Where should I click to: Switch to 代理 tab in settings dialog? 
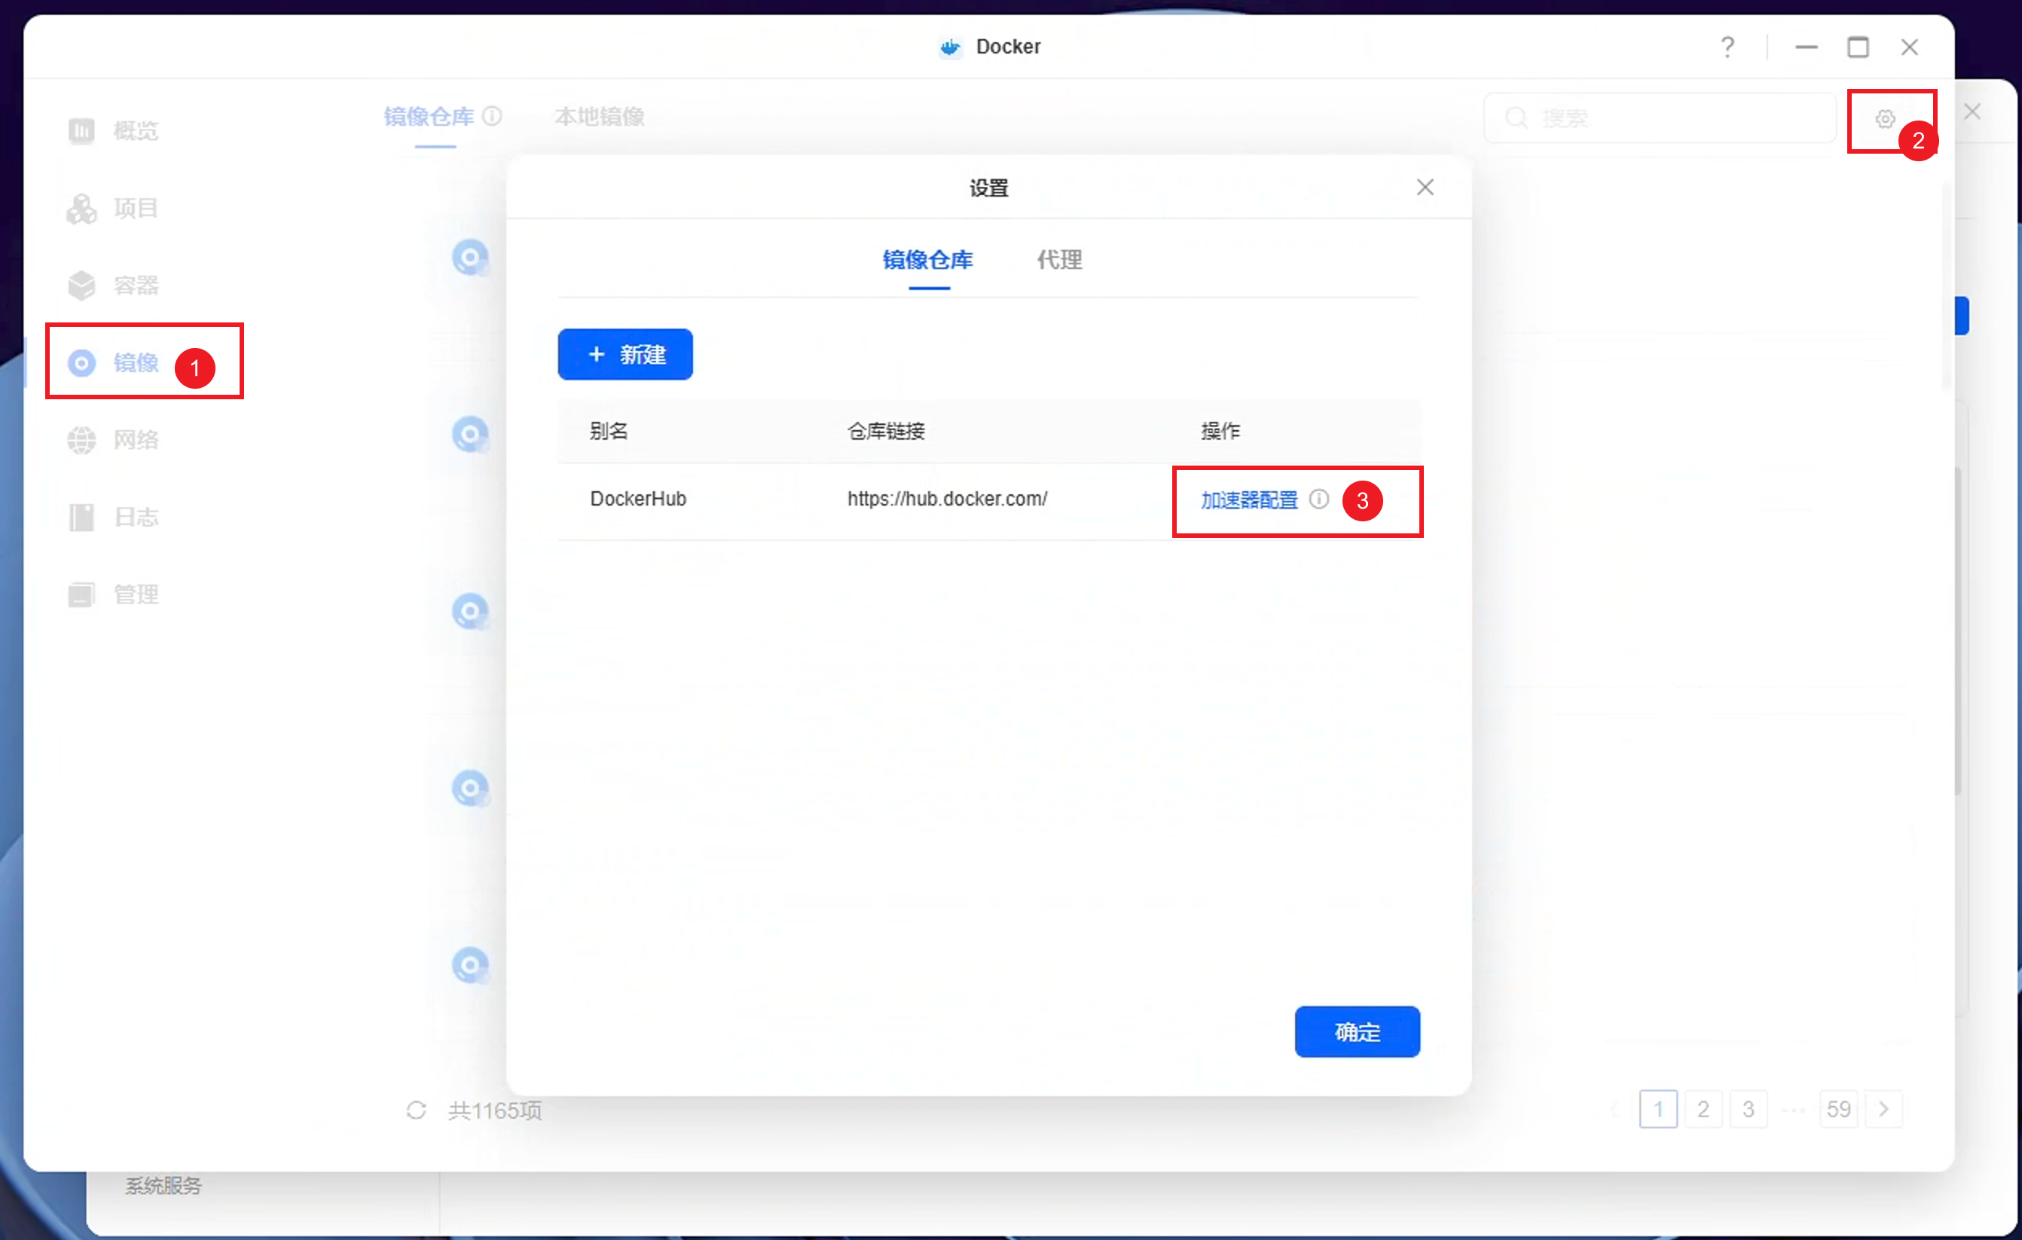[1059, 259]
